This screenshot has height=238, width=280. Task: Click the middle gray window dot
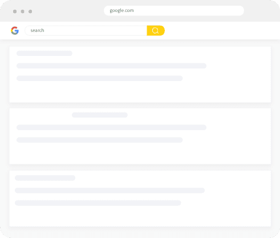pos(22,11)
